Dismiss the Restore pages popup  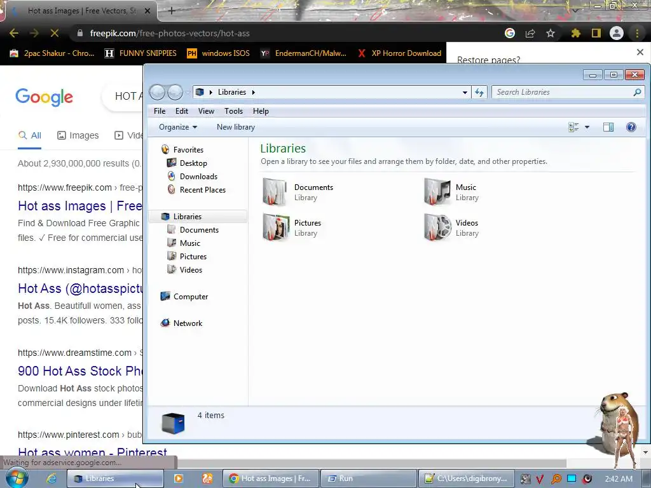(x=640, y=52)
